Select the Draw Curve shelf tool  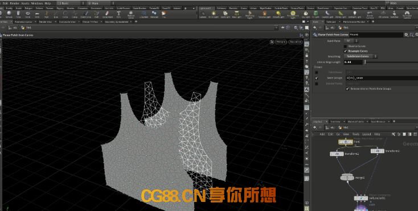coord(85,14)
